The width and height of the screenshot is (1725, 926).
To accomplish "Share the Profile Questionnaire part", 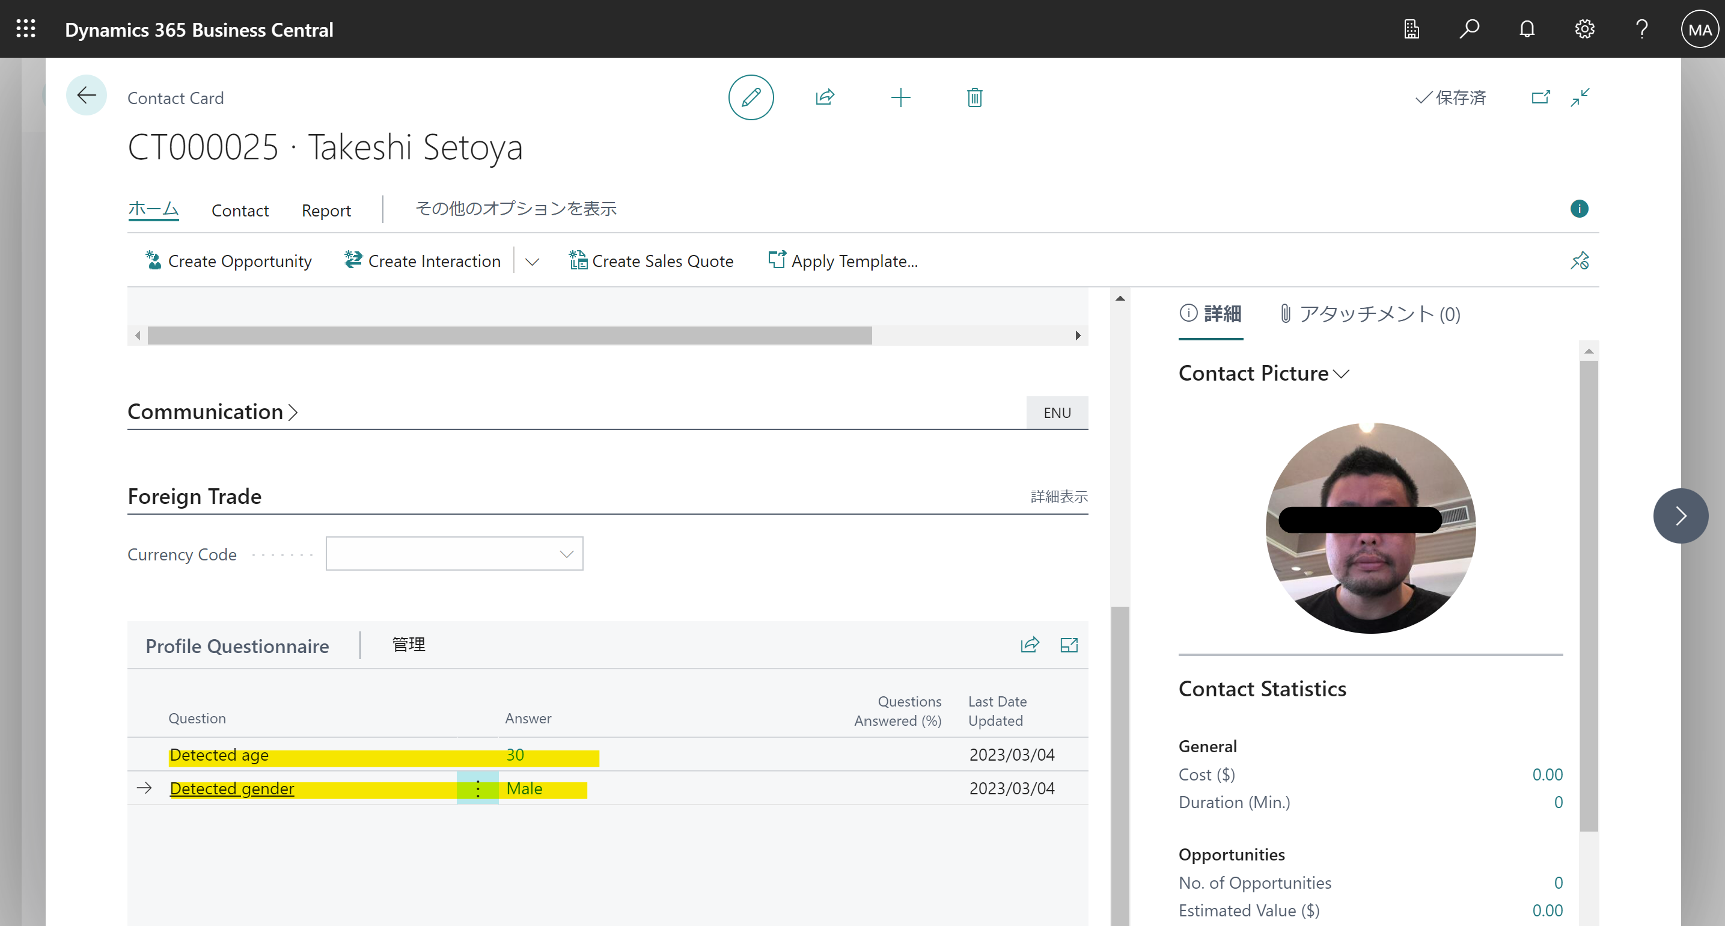I will pyautogui.click(x=1029, y=645).
